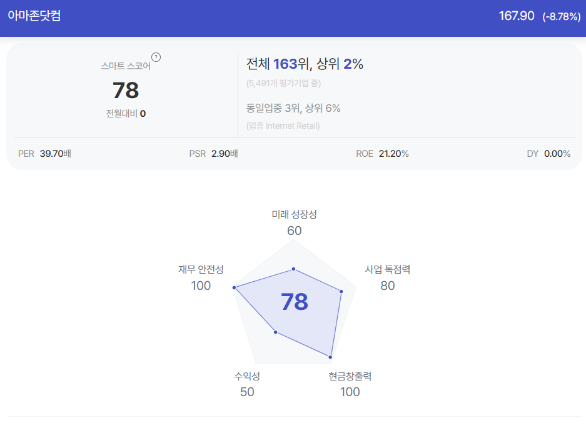Screen dimensions: 586x428
Task: Click the -8.78% change percentage
Action: (562, 16)
